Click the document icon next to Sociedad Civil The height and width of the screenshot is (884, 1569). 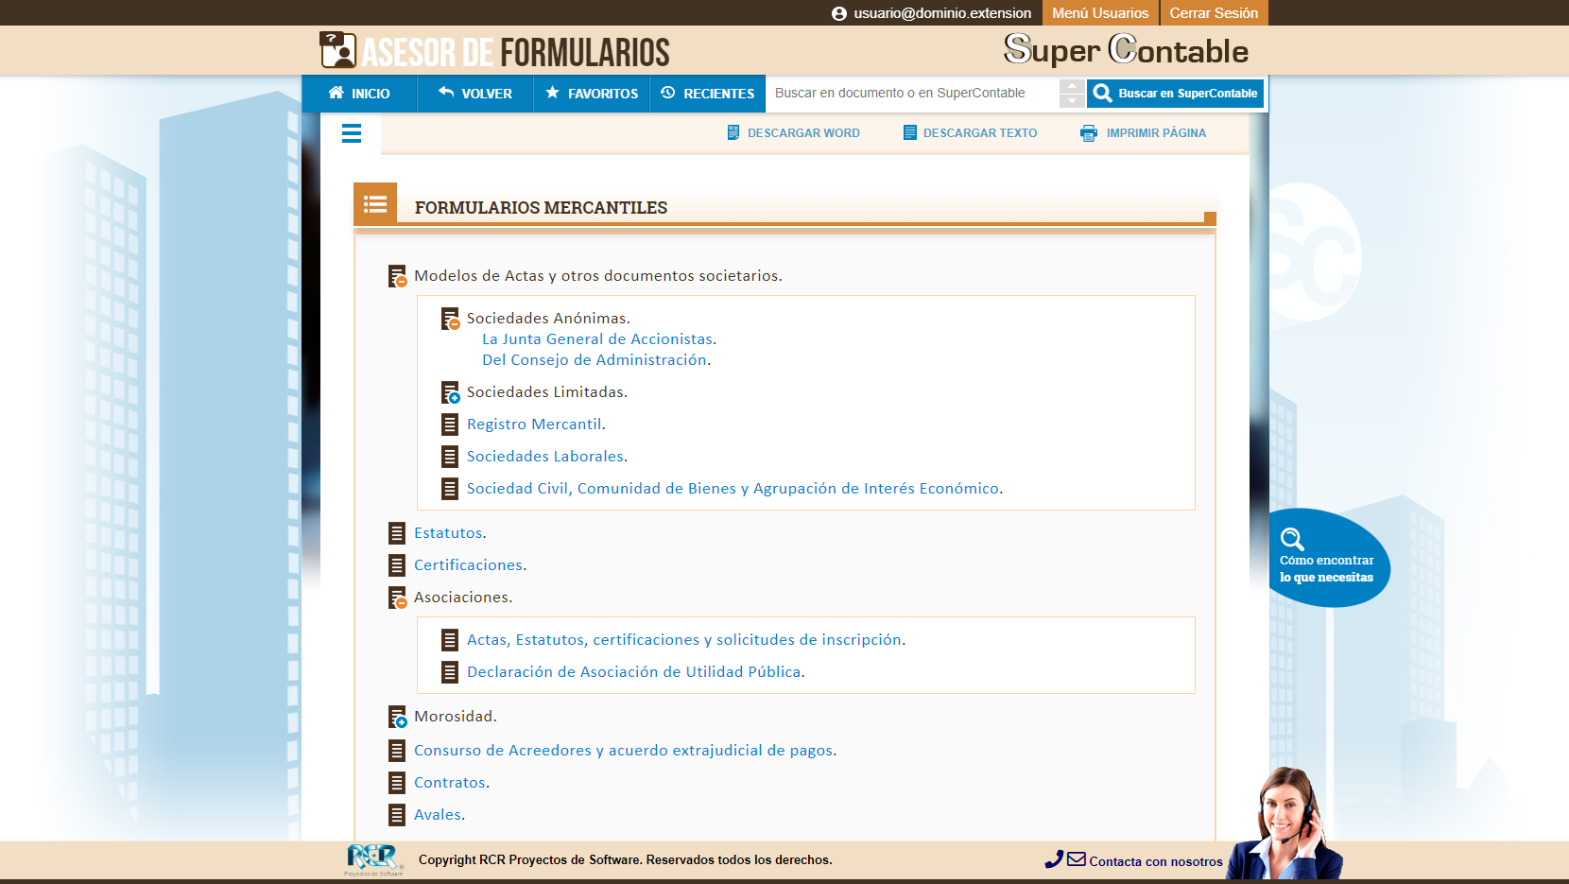pyautogui.click(x=450, y=489)
